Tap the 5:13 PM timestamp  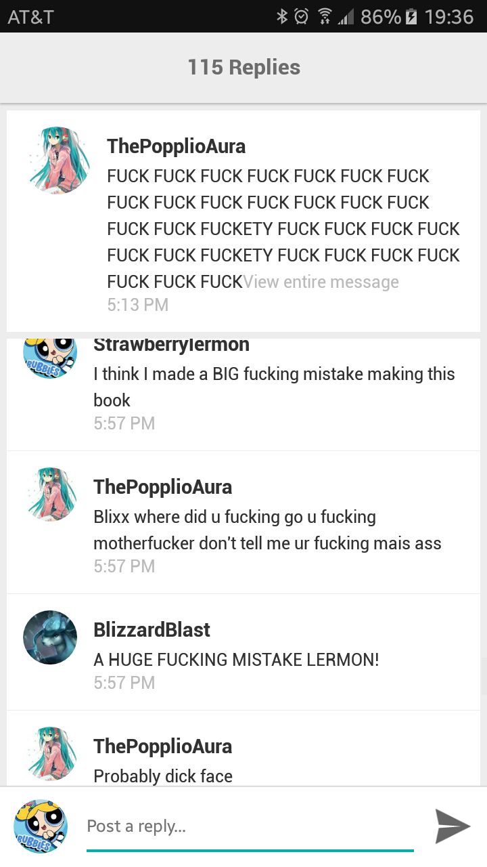tap(137, 305)
